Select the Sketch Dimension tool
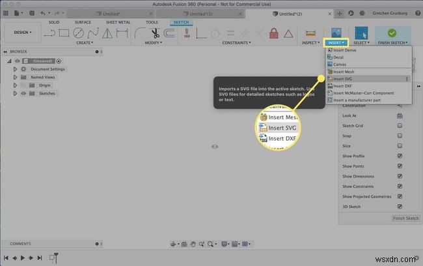 click(122, 33)
